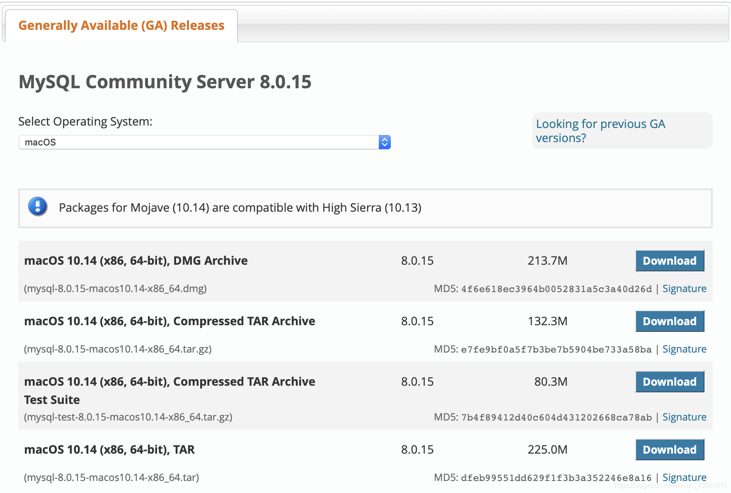Open the Signature link for the DMG Archive
Viewport: 731px width, 493px height.
click(x=684, y=289)
